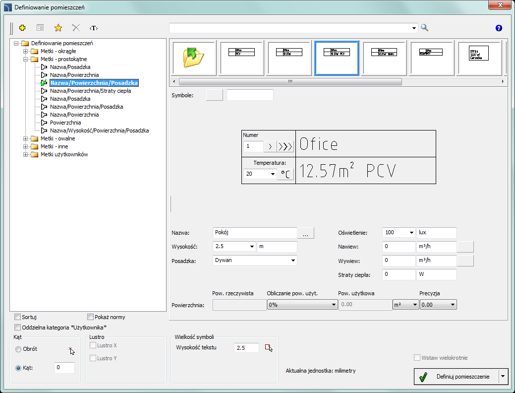Click the edit properties toolbar icon
Screen dimensions: 515x393
pos(40,28)
